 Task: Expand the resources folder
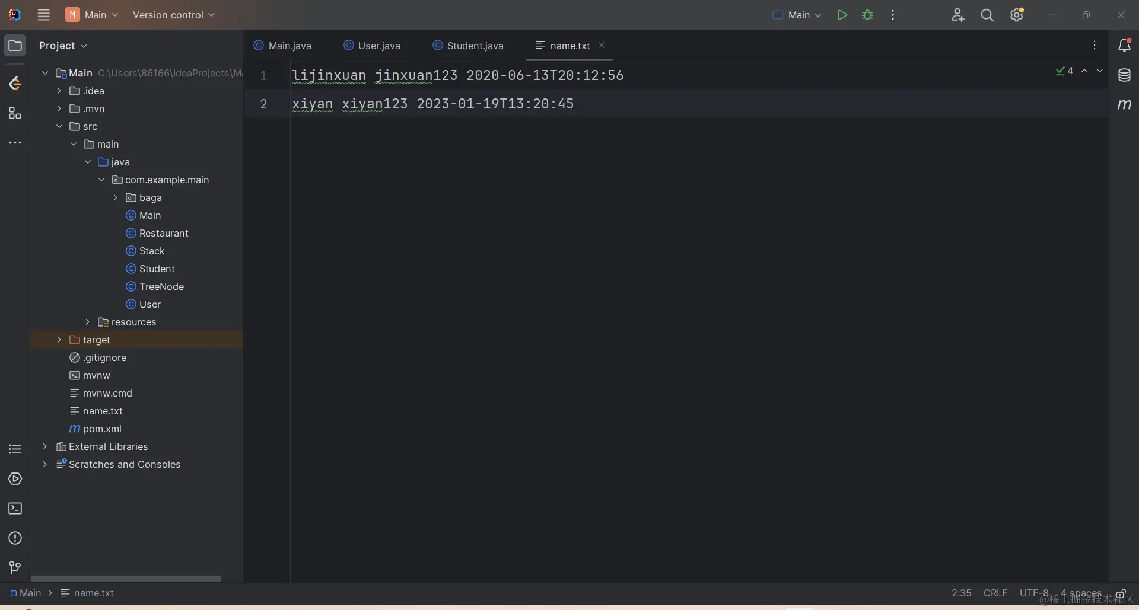point(88,322)
